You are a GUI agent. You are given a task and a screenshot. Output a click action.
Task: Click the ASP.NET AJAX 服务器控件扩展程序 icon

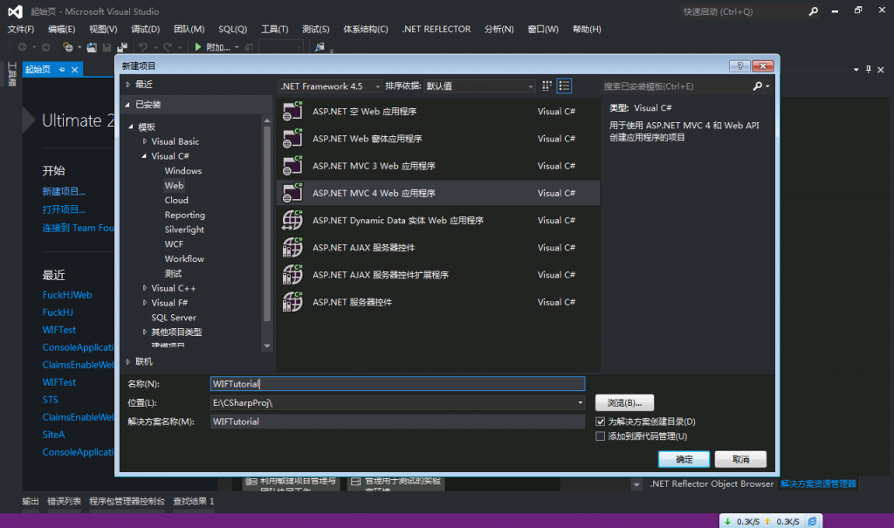click(292, 275)
